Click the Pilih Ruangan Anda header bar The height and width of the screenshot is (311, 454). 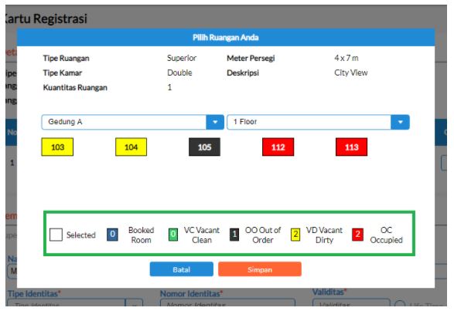tap(226, 37)
